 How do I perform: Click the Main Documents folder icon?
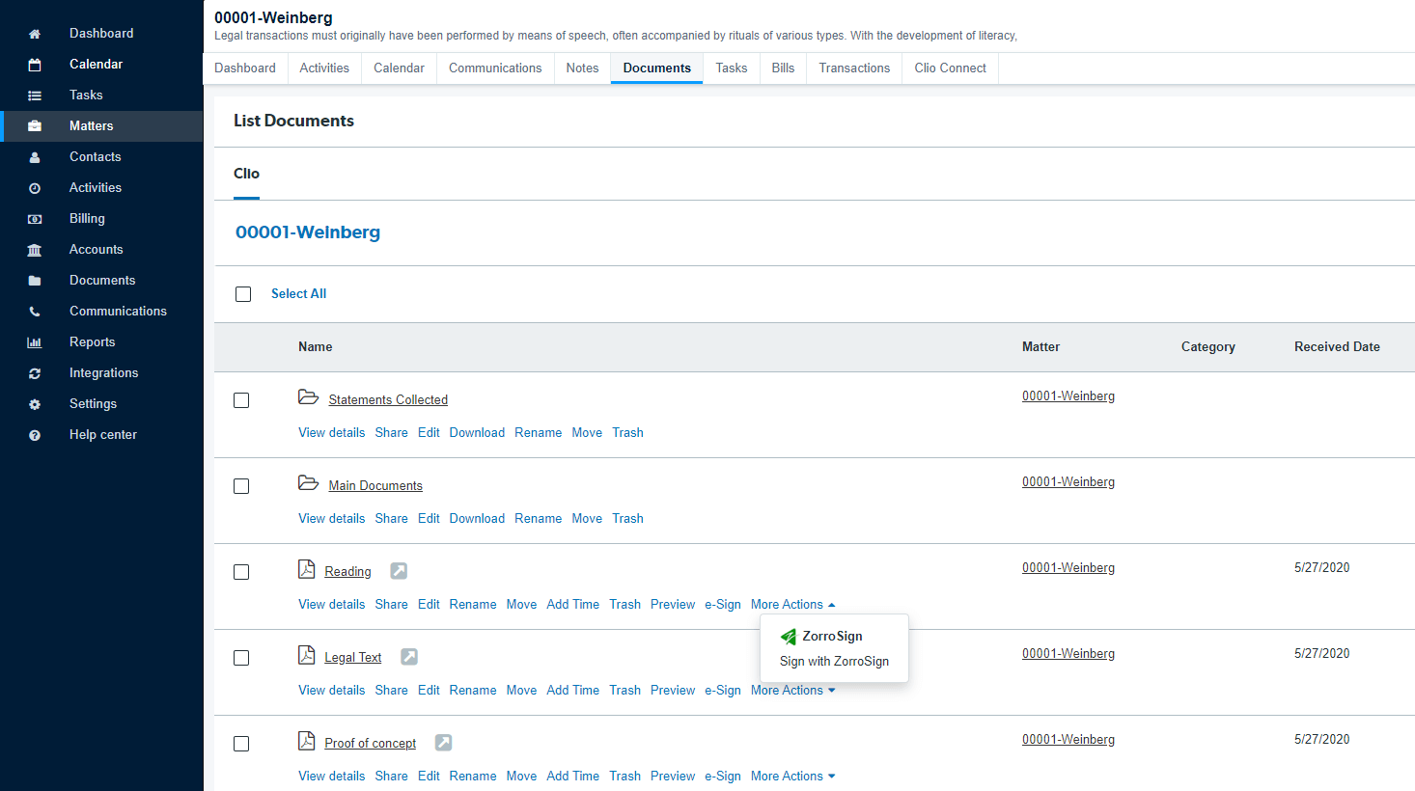[x=308, y=483]
